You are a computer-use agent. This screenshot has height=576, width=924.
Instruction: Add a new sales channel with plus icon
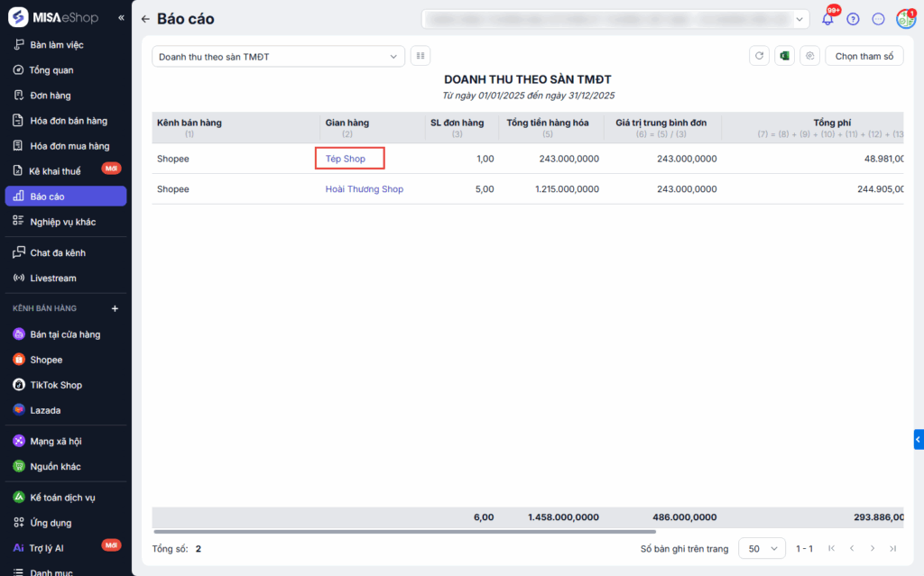[x=115, y=308]
